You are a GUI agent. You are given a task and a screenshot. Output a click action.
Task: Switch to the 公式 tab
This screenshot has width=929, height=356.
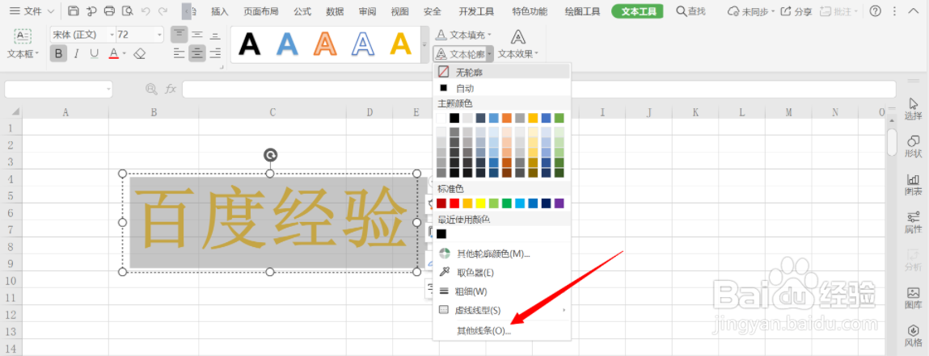(302, 11)
